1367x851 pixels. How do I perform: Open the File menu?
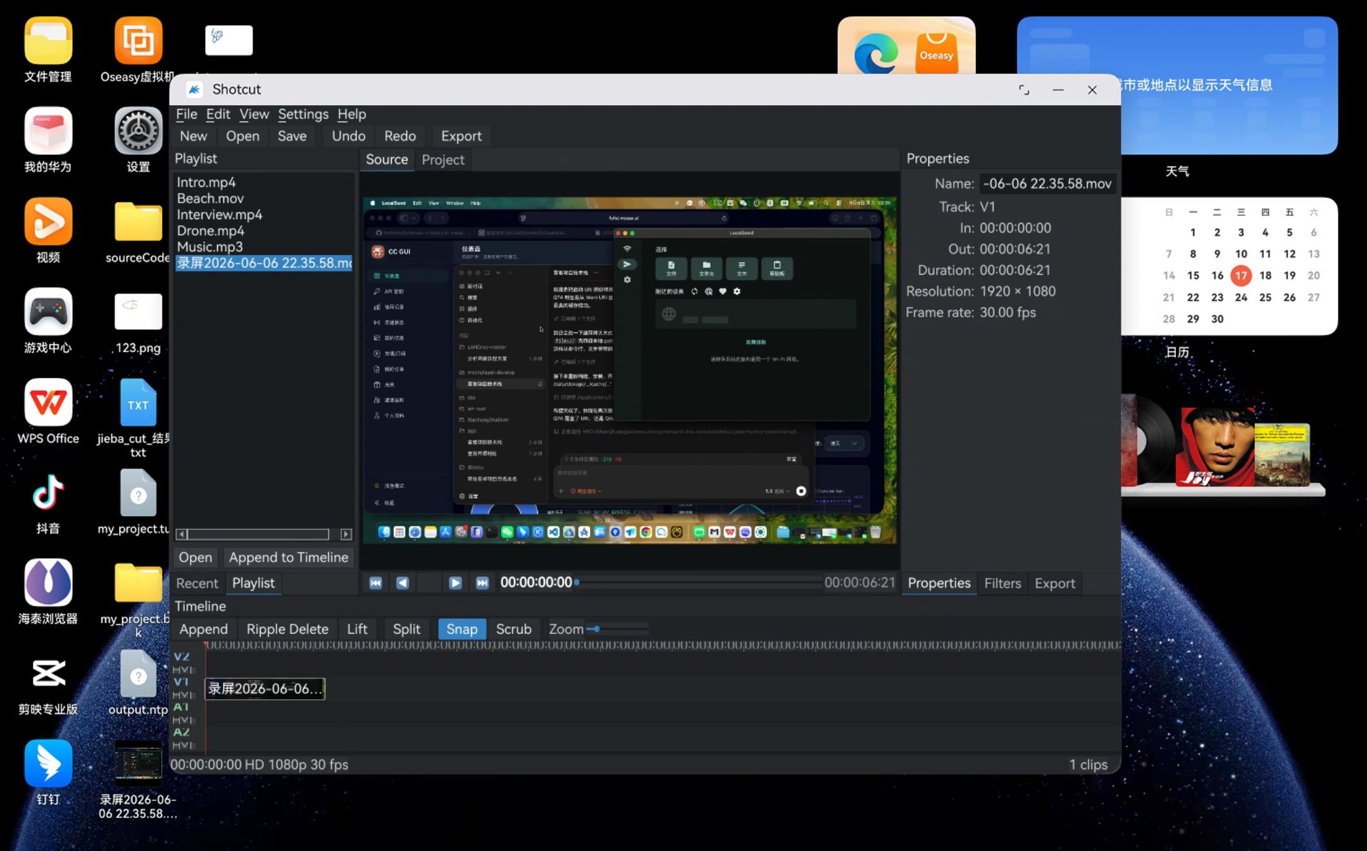[x=186, y=114]
